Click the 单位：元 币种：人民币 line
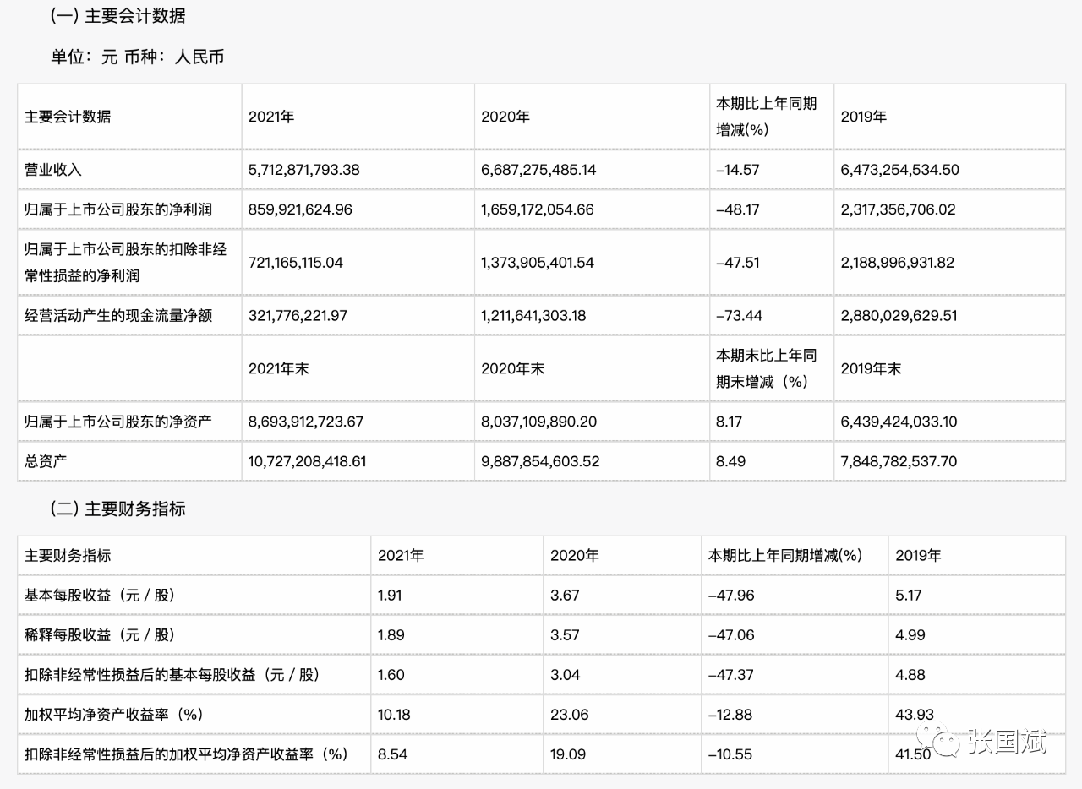Screen dimensions: 1082x789 (x=137, y=57)
